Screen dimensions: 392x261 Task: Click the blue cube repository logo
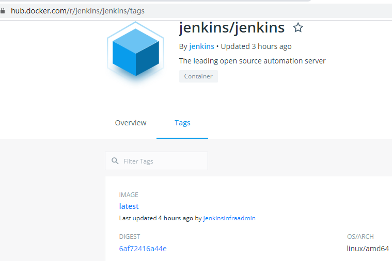(135, 52)
